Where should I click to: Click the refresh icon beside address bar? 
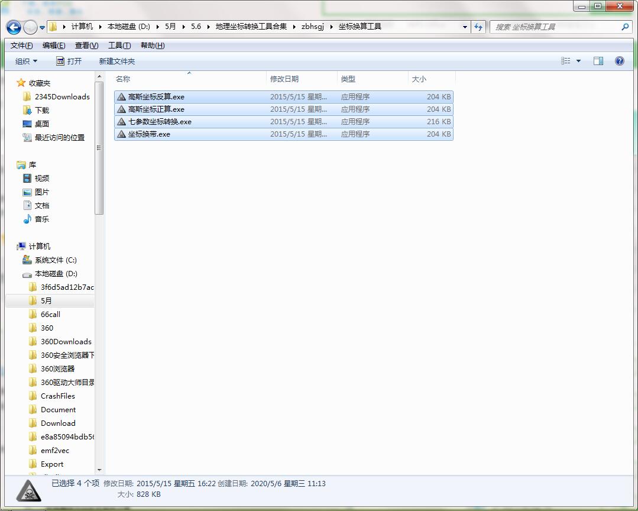point(478,27)
